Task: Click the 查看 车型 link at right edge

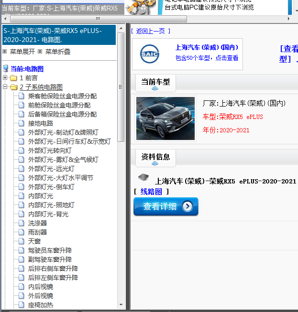Action: 288,54
